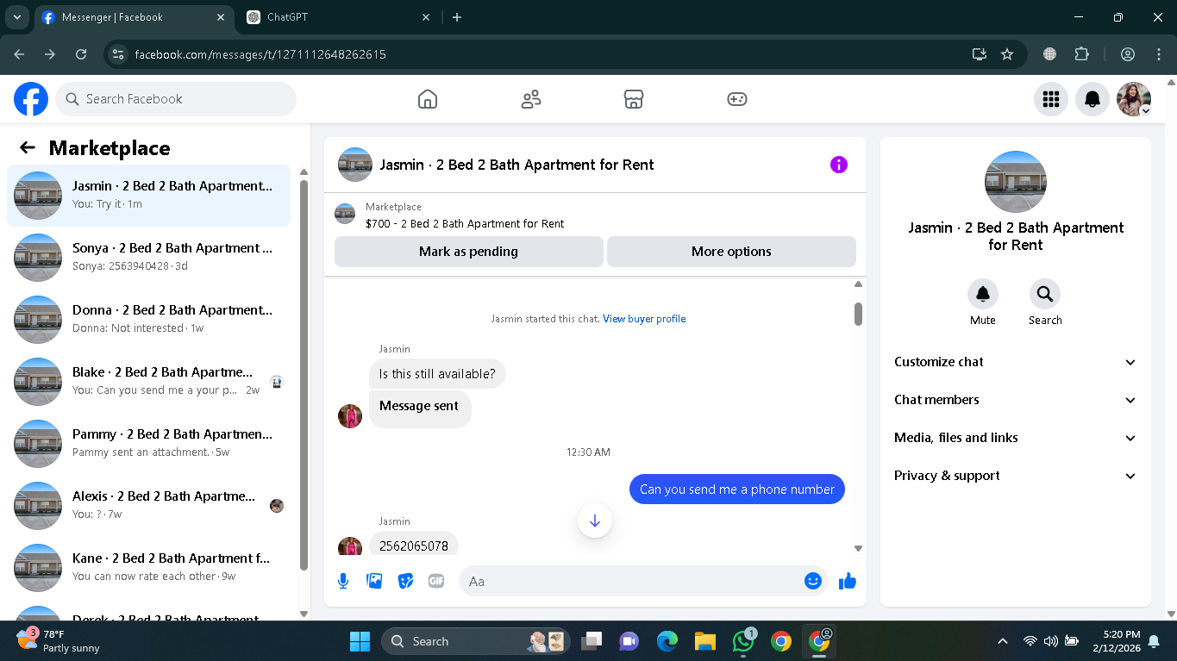Screen dimensions: 1177x661
Task: Open the Marketplace storefront icon in top navigation
Action: (x=634, y=99)
